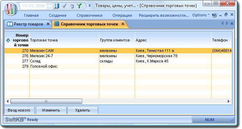Viewport: 242px width, 129px height.
Task: Click the Телефон column header
Action: [x=221, y=40]
